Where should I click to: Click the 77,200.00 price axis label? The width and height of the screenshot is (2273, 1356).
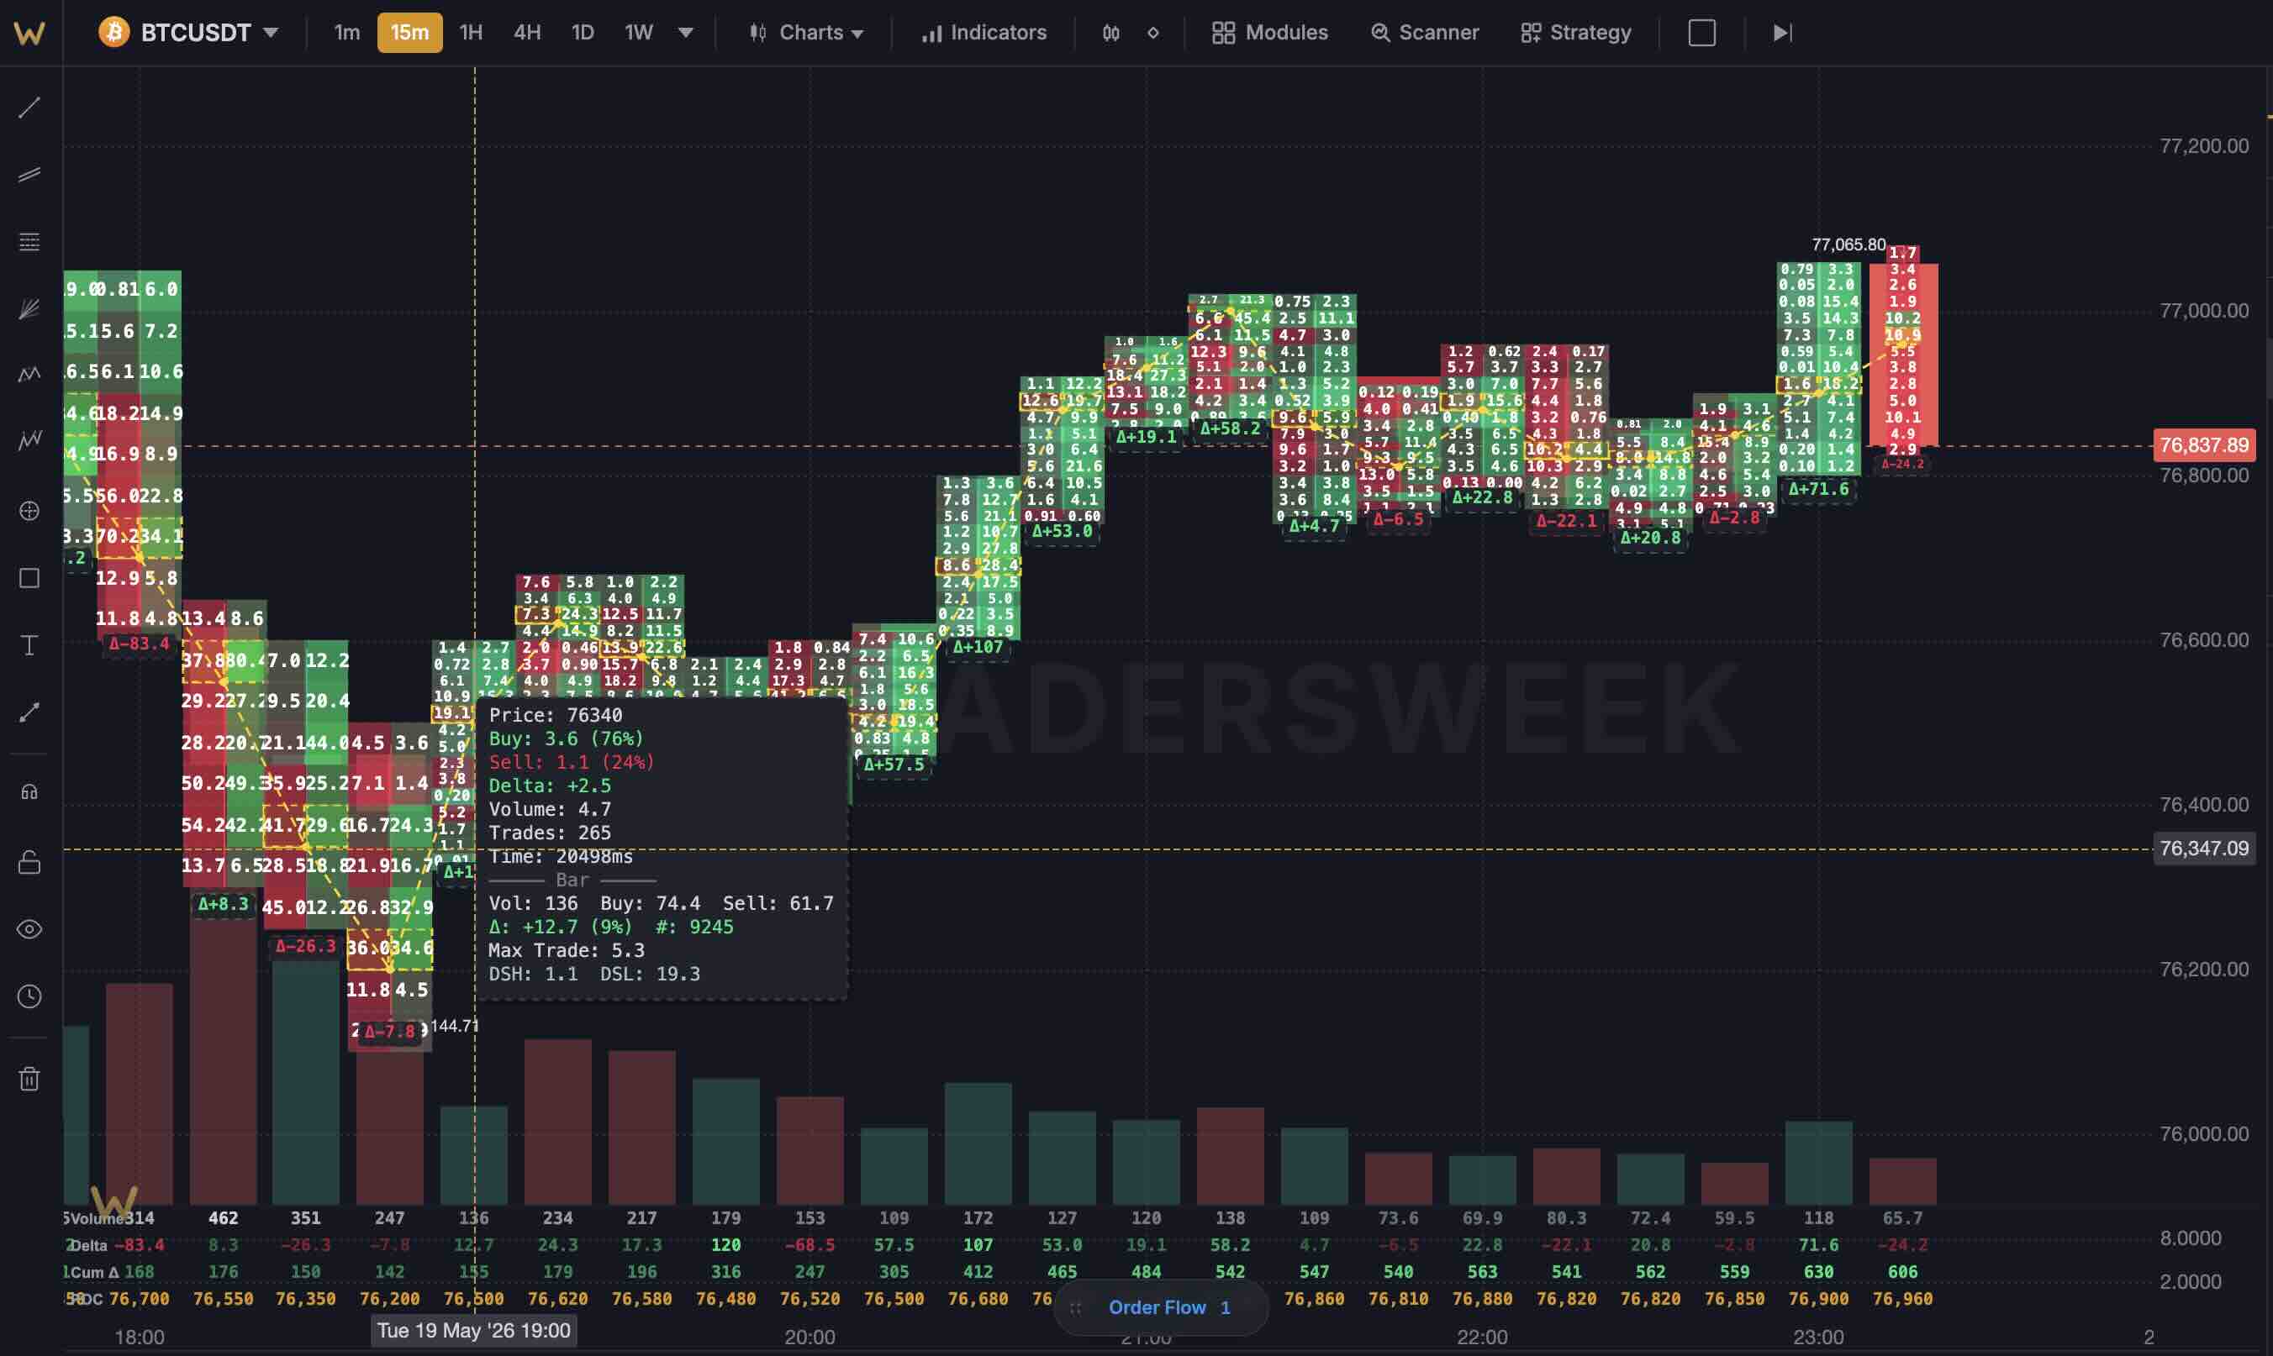click(x=2203, y=145)
